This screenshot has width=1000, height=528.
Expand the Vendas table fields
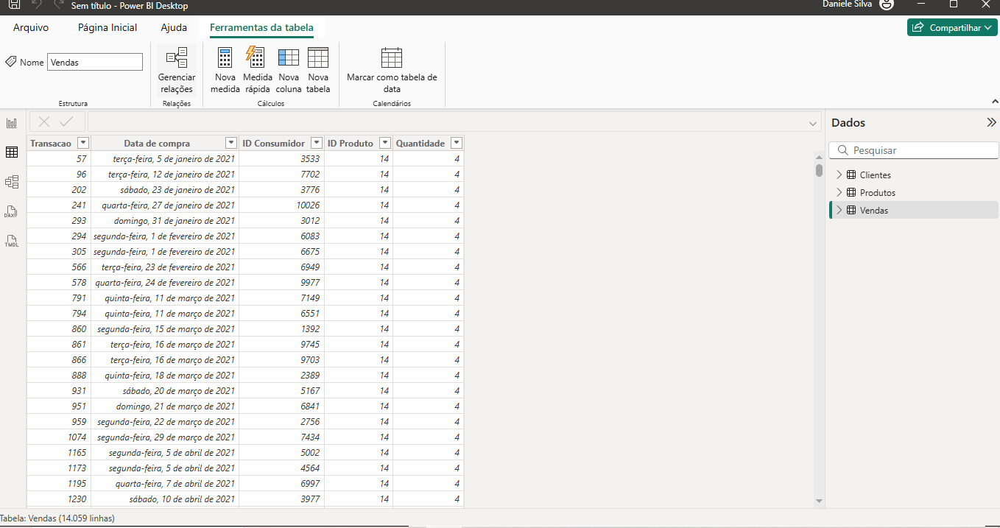point(839,211)
